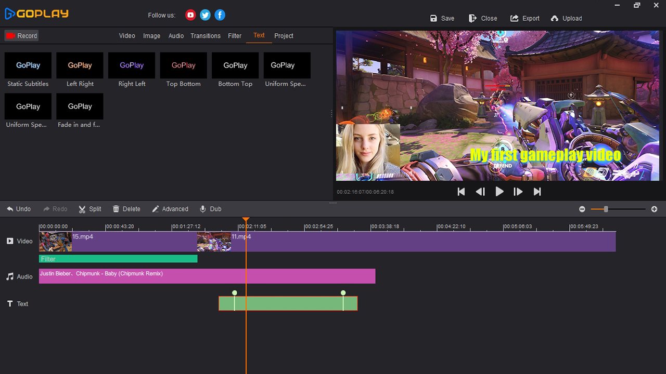Open GoPlay's YouTube channel
Viewport: 666px width, 374px height.
[x=190, y=15]
